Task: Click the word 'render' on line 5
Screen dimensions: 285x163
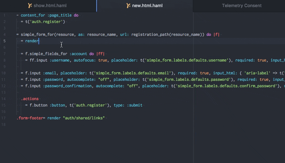Action: 32,41
